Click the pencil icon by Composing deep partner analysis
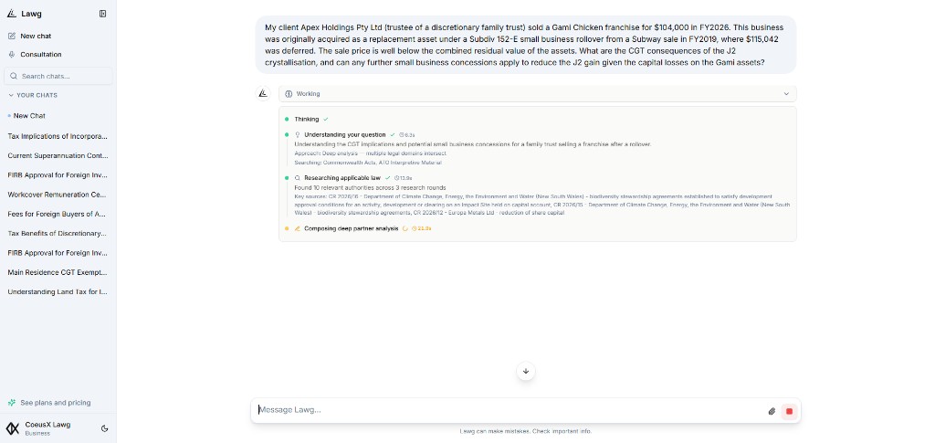This screenshot has width=935, height=443. click(298, 228)
